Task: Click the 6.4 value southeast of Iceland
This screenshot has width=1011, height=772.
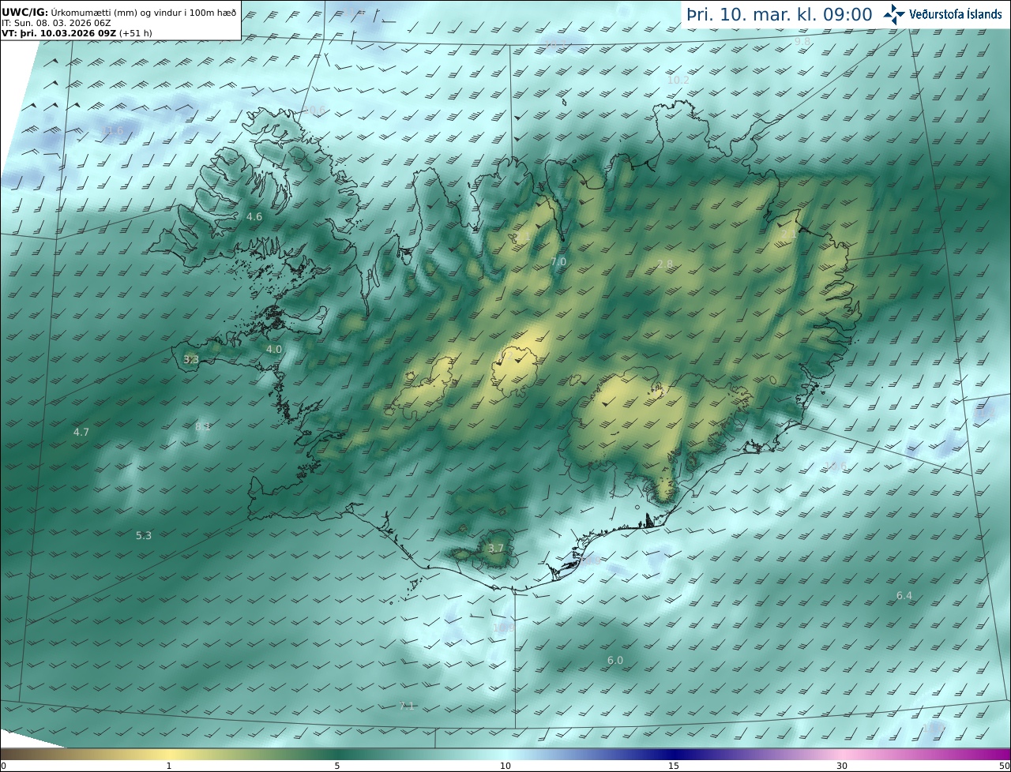Action: [x=904, y=595]
